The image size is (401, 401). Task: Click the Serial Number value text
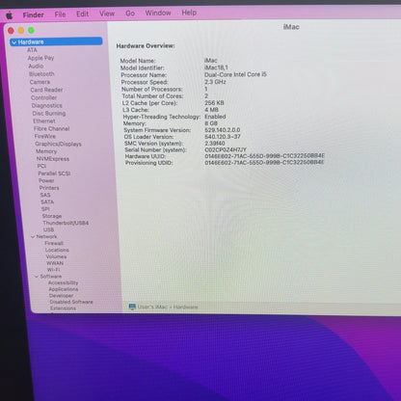coord(226,149)
